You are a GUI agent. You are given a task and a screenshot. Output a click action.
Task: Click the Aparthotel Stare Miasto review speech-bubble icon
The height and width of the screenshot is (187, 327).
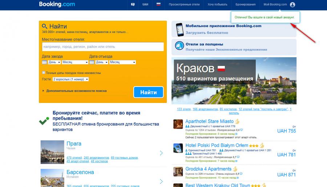pyautogui.click(x=242, y=130)
